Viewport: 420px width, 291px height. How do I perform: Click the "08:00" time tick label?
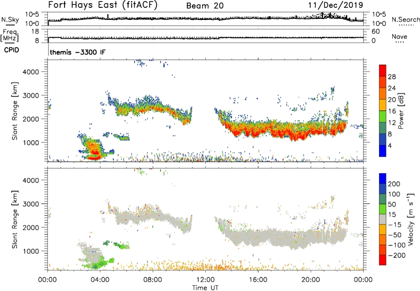(x=153, y=280)
